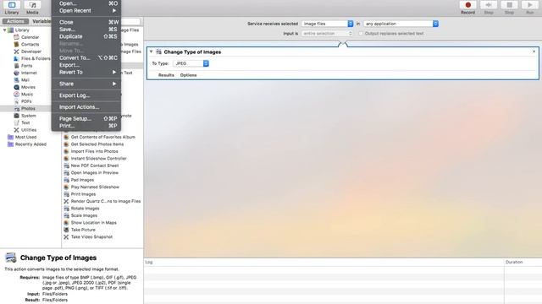Click the Run toolbar button

[530, 5]
